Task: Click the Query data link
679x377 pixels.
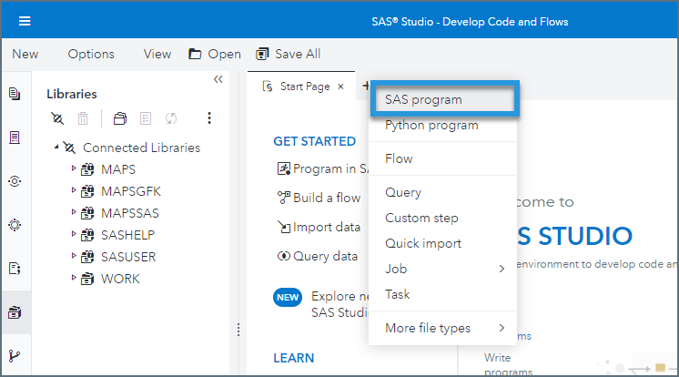Action: click(324, 256)
